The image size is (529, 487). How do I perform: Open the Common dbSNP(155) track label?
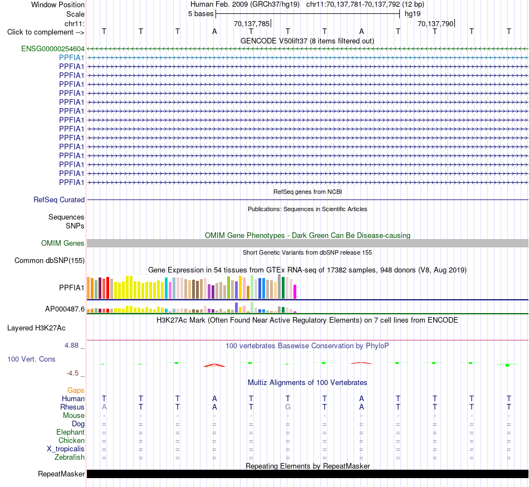click(x=49, y=261)
